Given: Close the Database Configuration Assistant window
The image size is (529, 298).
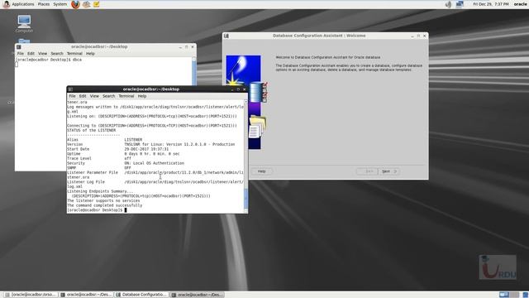Looking at the screenshot, I should (425, 36).
